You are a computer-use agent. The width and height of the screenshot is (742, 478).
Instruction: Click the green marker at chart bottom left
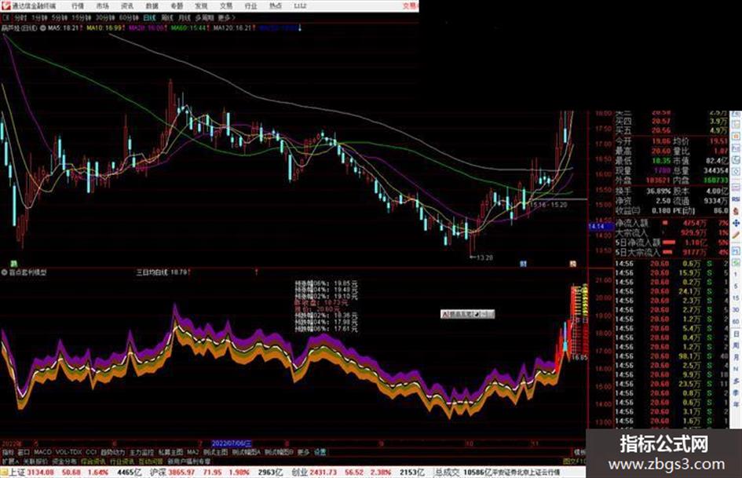pos(14,263)
